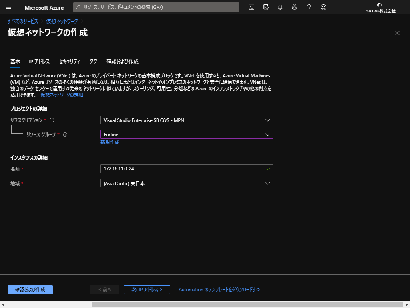Open directory and subscription filter icon
This screenshot has width=410, height=308.
pyautogui.click(x=266, y=7)
